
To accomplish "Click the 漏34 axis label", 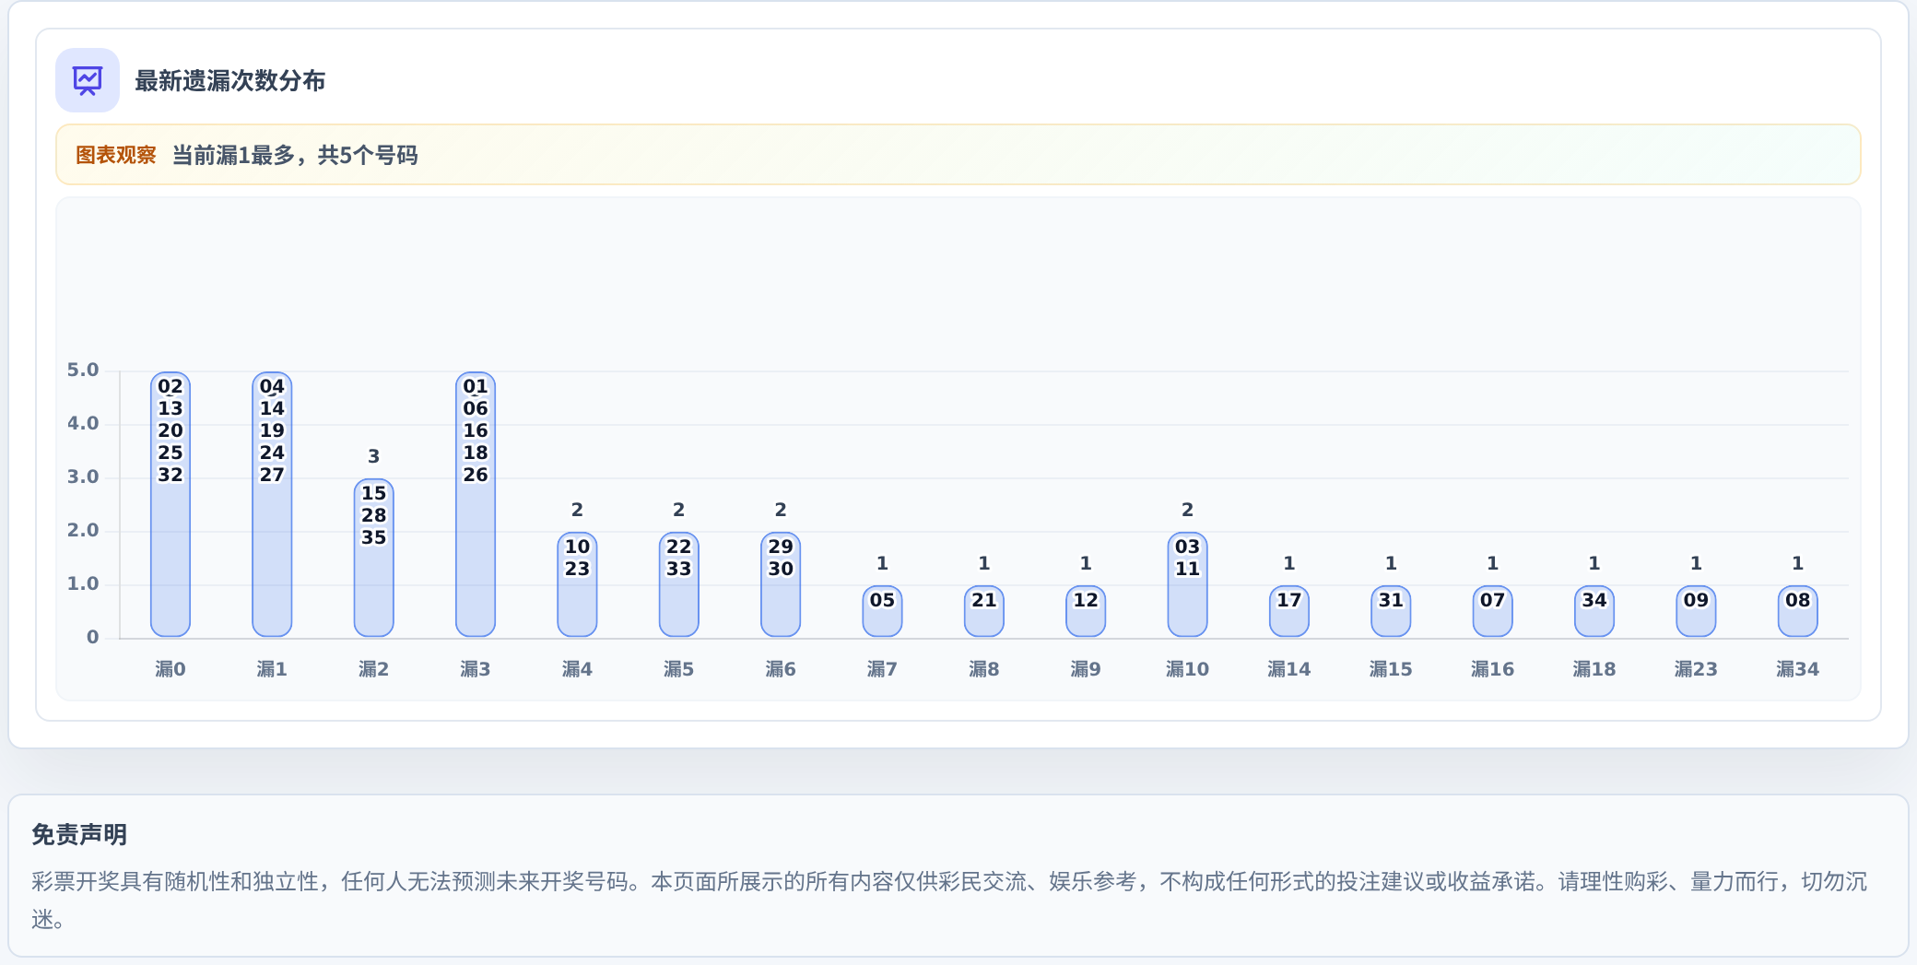I will tap(1798, 669).
